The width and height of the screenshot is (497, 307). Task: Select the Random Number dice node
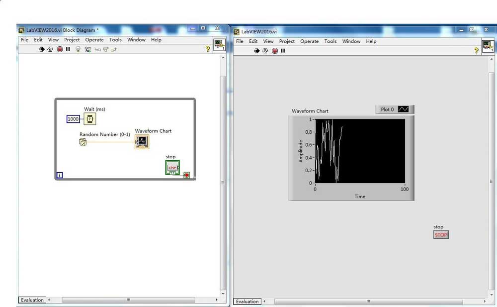[x=83, y=142]
